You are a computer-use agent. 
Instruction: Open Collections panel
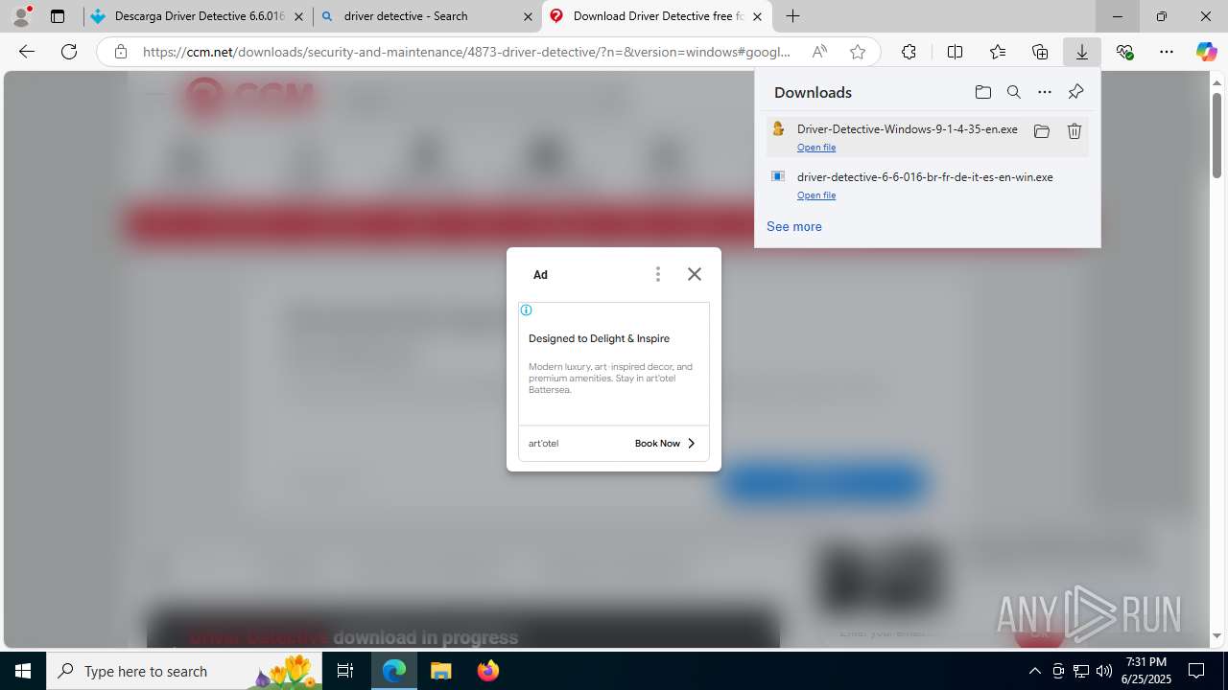coord(1040,52)
